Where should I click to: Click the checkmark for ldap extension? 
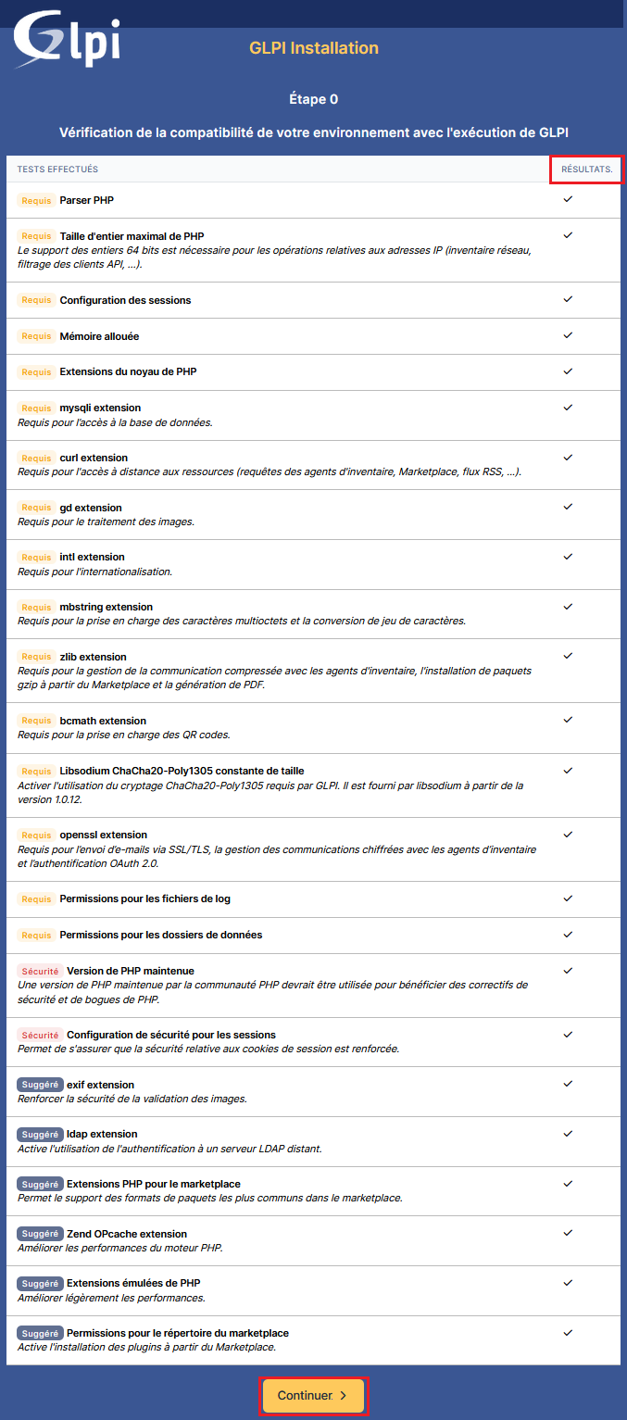568,1133
